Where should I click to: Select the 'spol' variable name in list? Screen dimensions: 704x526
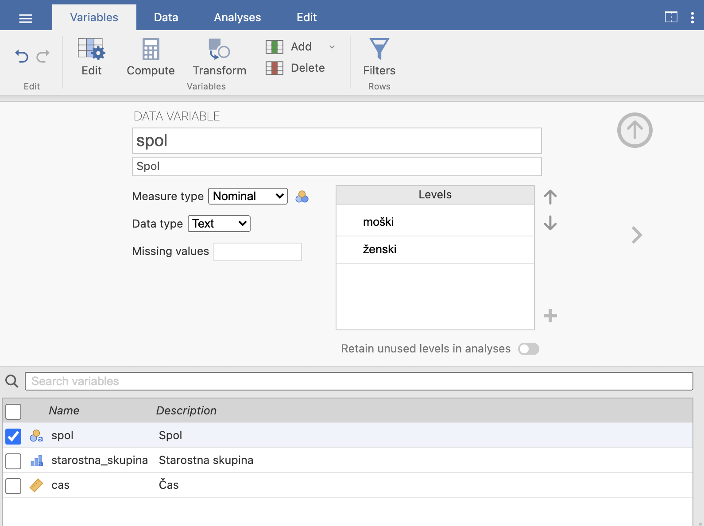click(x=62, y=436)
